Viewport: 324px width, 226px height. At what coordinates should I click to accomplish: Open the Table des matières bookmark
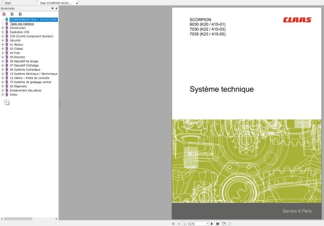22,24
